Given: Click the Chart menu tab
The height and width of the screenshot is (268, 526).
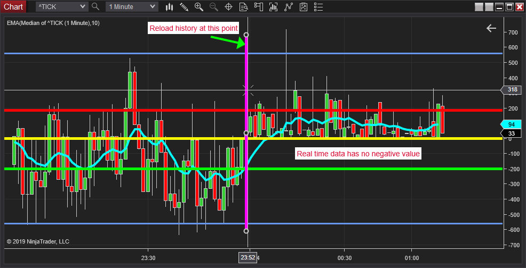Looking at the screenshot, I should coord(13,6).
